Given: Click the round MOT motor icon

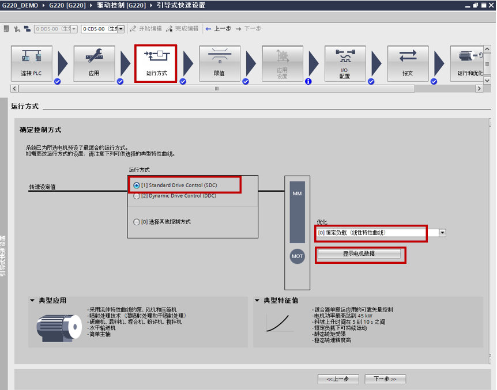Looking at the screenshot, I should [297, 256].
